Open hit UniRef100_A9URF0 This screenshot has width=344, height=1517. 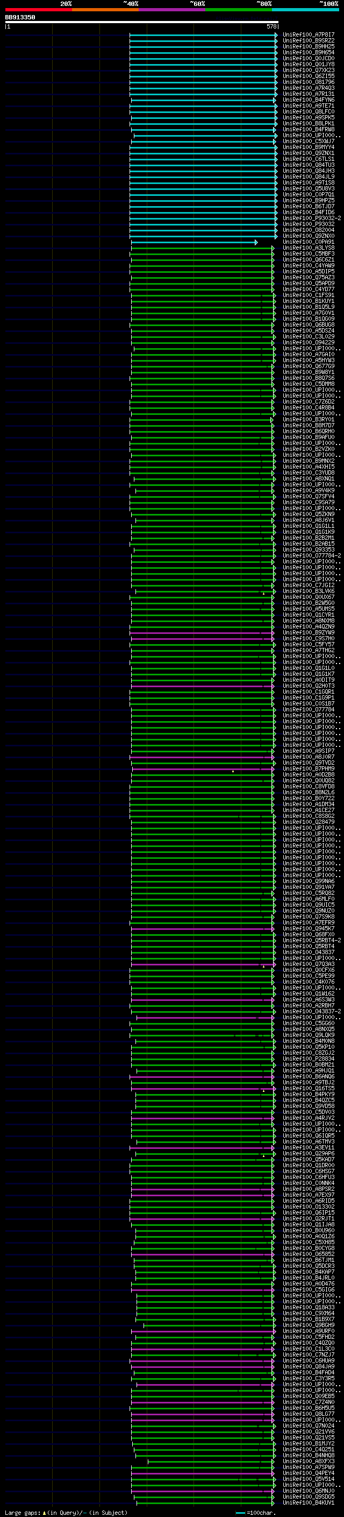coord(309,1331)
